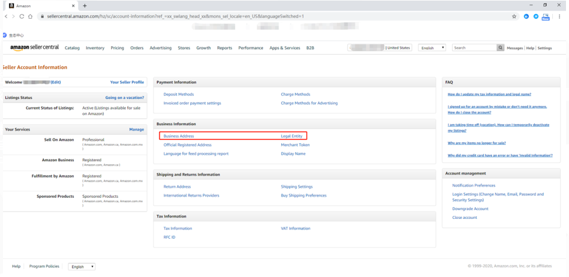The height and width of the screenshot is (277, 569).
Task: Open Program Policies in footer
Action: (44, 266)
